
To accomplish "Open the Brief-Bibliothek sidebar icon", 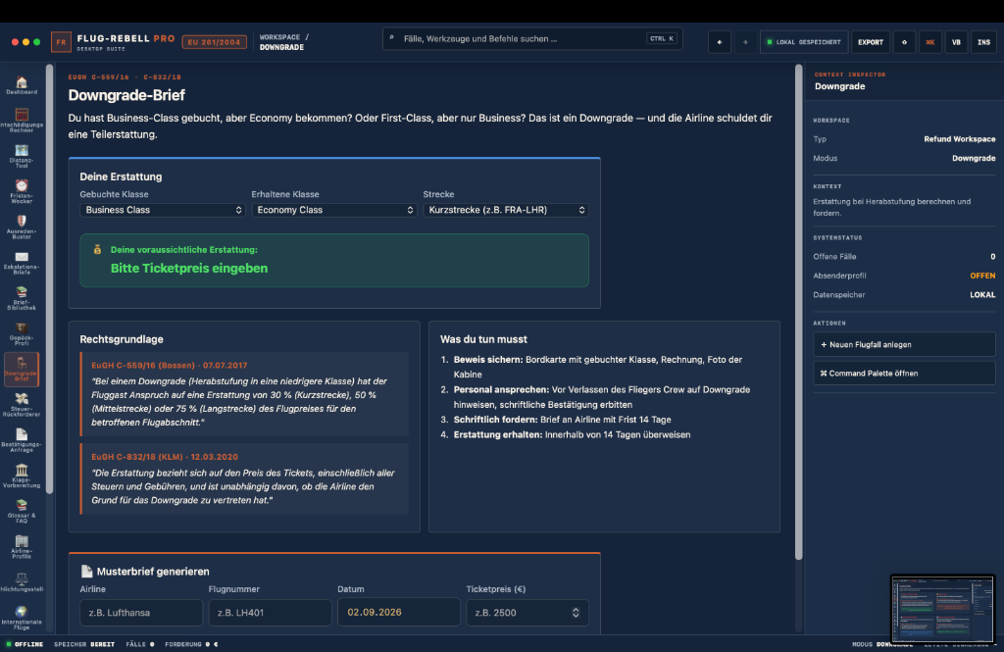I will click(x=22, y=298).
